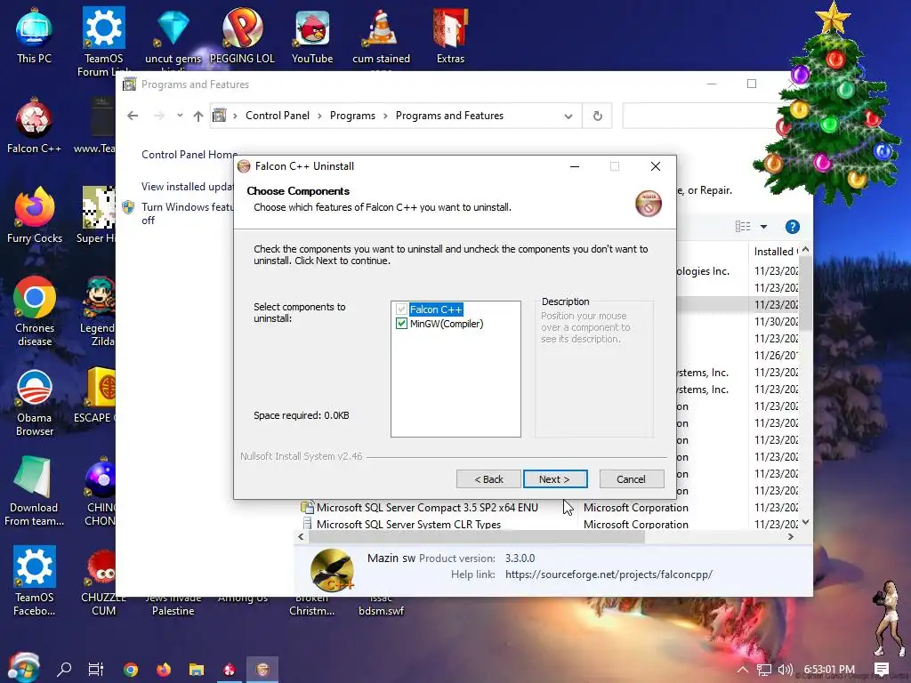
Task: Open Turn Windows features on or off
Action: point(187,213)
